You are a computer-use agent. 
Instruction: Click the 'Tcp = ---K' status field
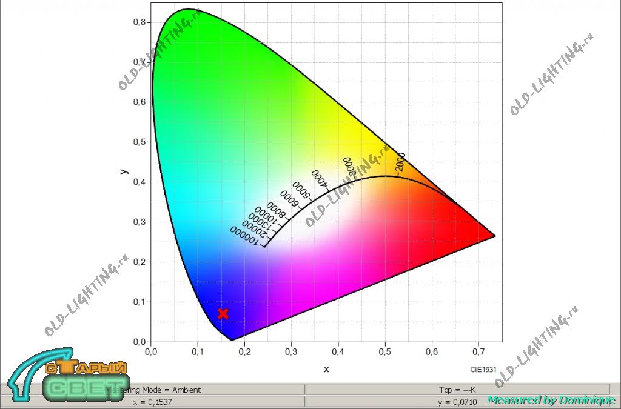[x=457, y=390]
